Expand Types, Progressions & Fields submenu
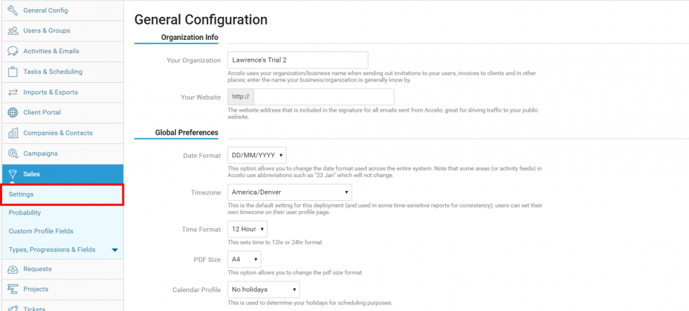This screenshot has width=689, height=311. 114,250
